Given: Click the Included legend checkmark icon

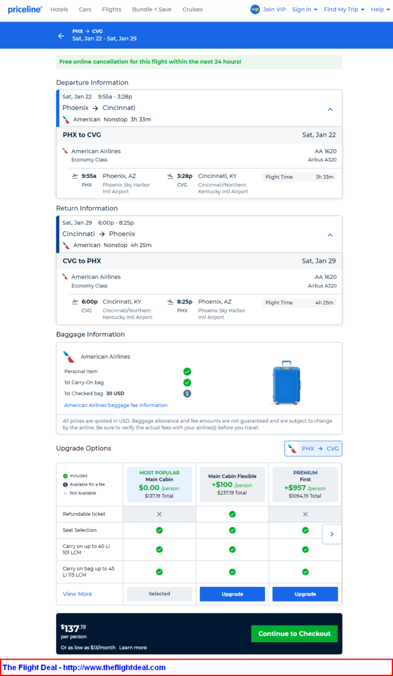Looking at the screenshot, I should click(x=65, y=476).
